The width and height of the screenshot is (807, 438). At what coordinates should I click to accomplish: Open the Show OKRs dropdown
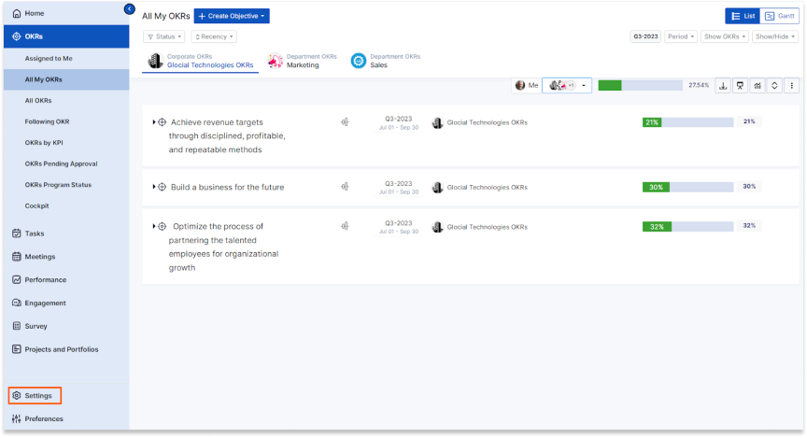[725, 37]
